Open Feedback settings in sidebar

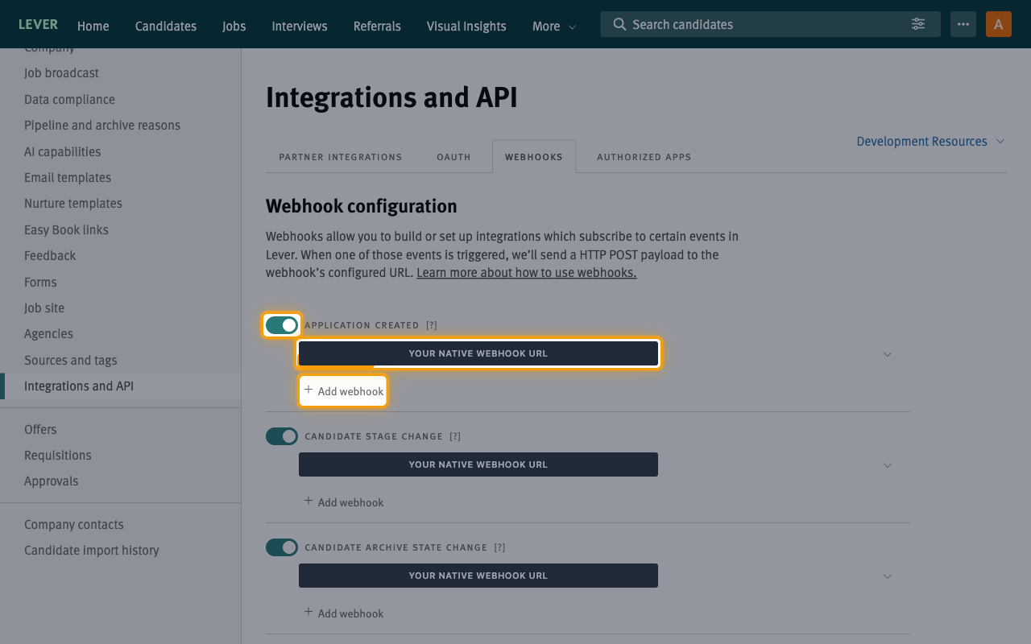point(50,256)
